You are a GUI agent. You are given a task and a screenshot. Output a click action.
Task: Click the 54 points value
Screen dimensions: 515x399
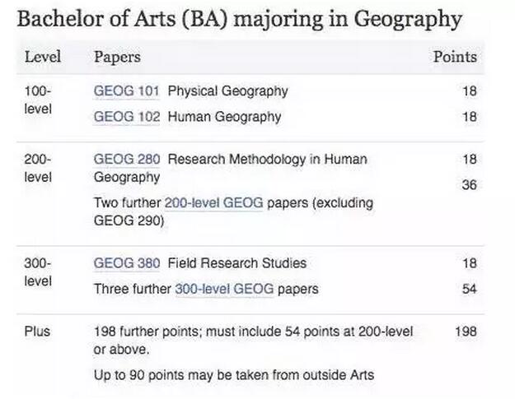pyautogui.click(x=469, y=289)
